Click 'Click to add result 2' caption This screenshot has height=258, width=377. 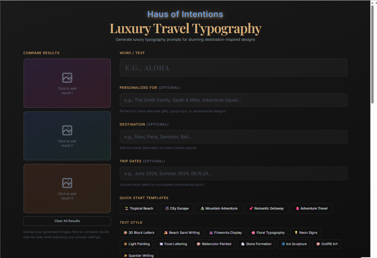[x=67, y=143]
